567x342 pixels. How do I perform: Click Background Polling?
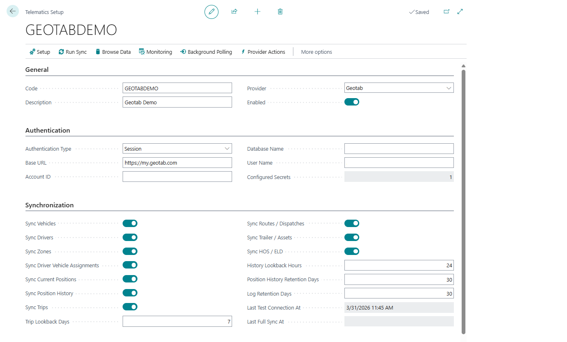206,51
